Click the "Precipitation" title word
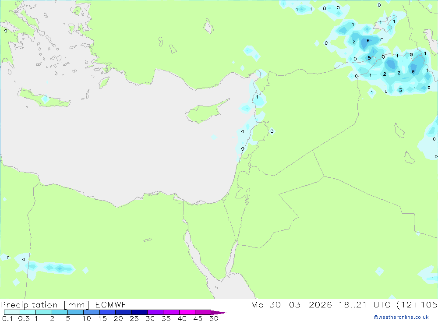The height and width of the screenshot is (321, 438). (29, 305)
